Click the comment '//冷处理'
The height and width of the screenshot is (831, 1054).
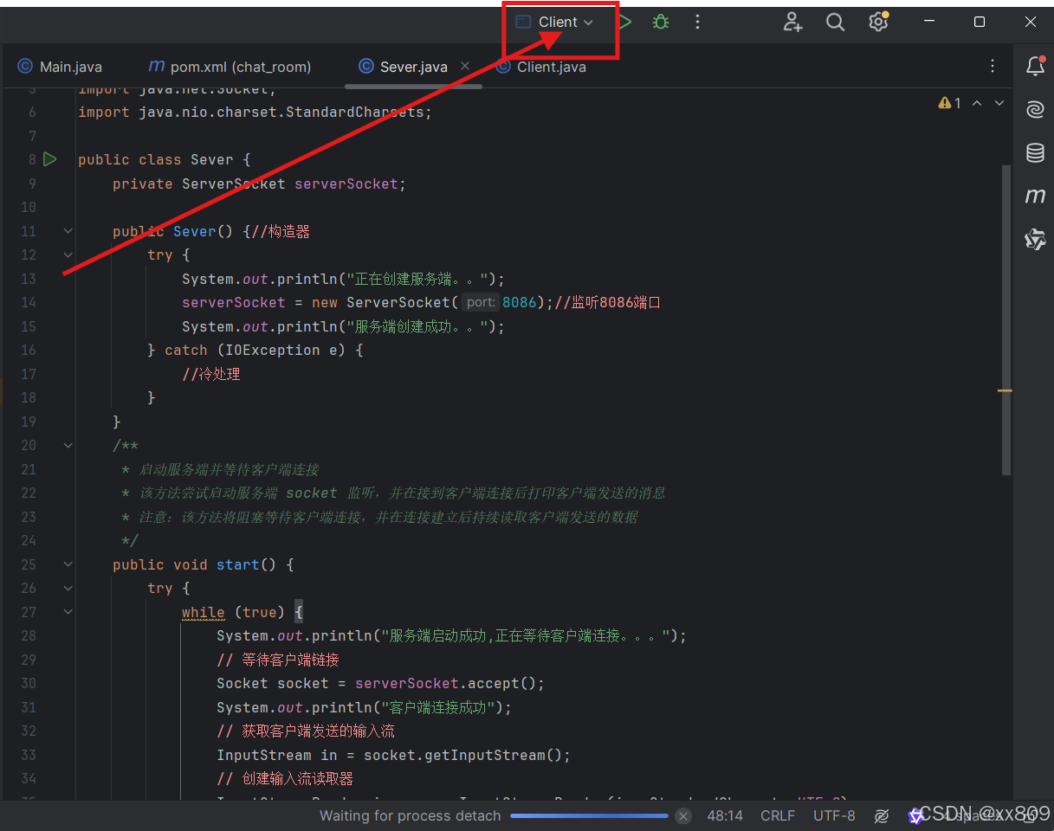tap(211, 374)
